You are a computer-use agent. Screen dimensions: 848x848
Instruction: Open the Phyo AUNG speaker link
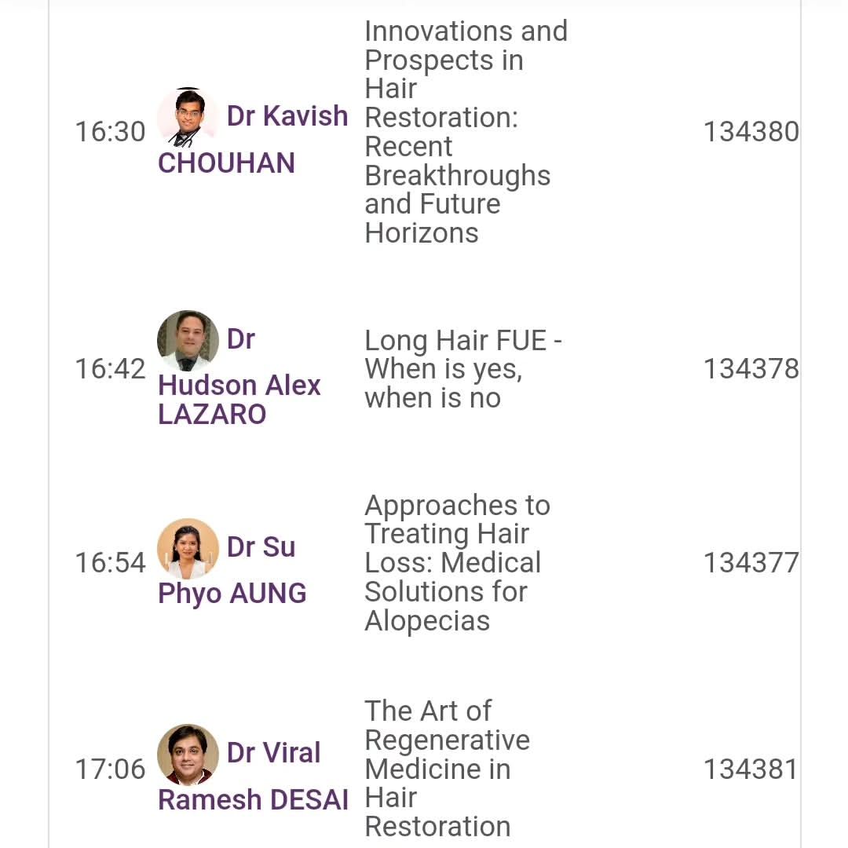[x=232, y=594]
